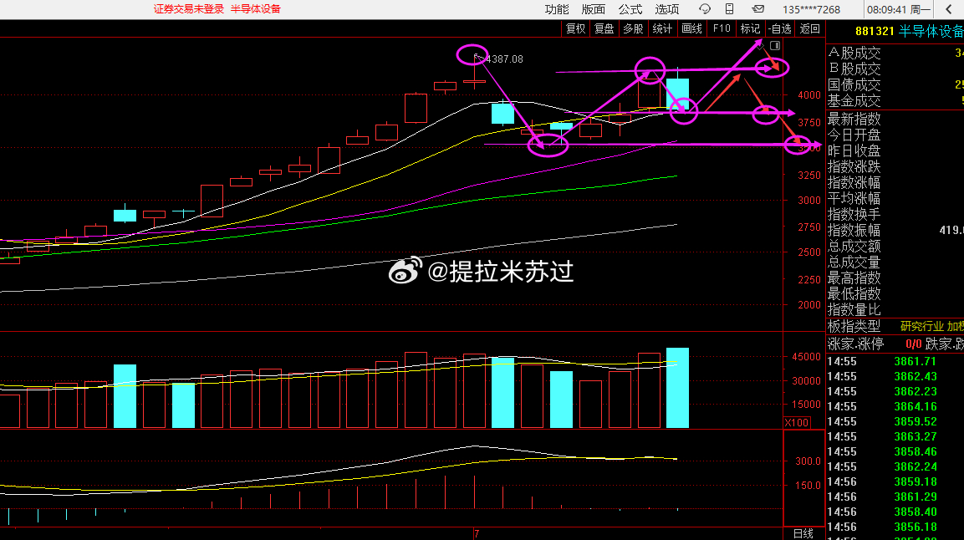Open the 公式 menu
Image resolution: width=964 pixels, height=540 pixels.
click(630, 9)
